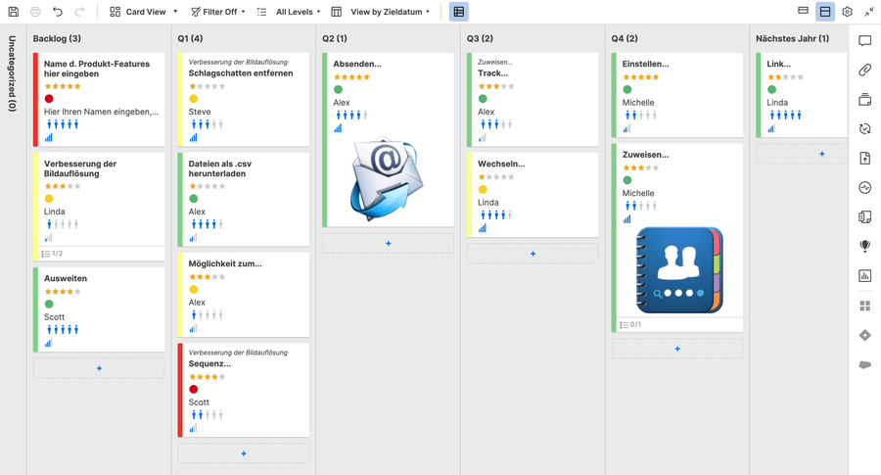Image resolution: width=881 pixels, height=475 pixels.
Task: Open the 'Einstellen...' card title
Action: tap(645, 64)
